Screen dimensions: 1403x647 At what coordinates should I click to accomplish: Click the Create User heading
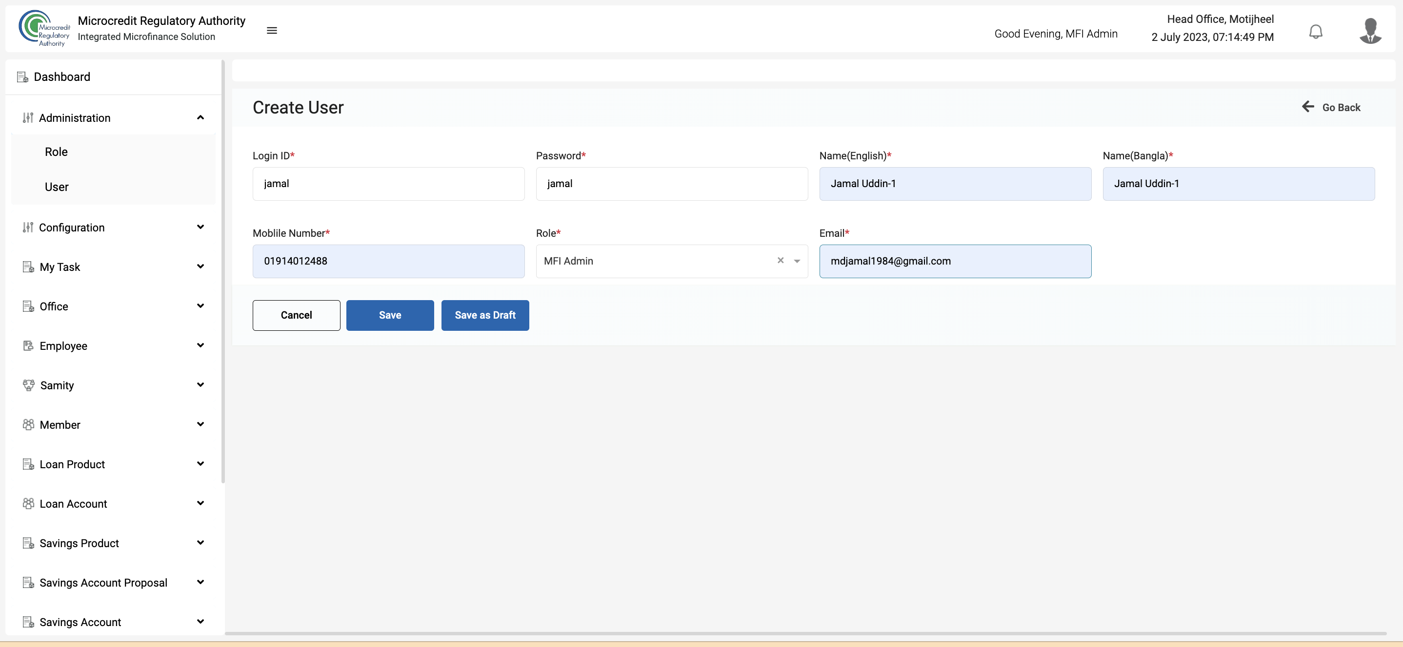(x=298, y=107)
